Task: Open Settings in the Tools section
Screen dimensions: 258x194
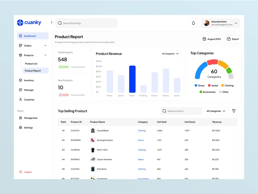Action: pos(28,128)
